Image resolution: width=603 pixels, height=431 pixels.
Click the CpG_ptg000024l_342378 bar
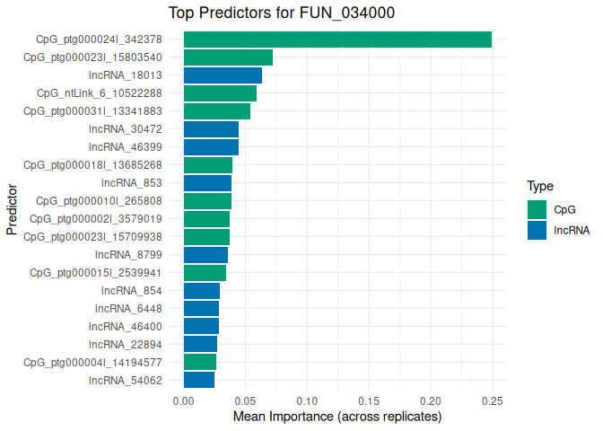[x=337, y=40]
